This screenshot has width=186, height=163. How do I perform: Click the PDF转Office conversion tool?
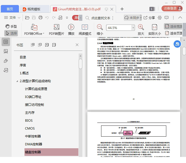coord(34,29)
